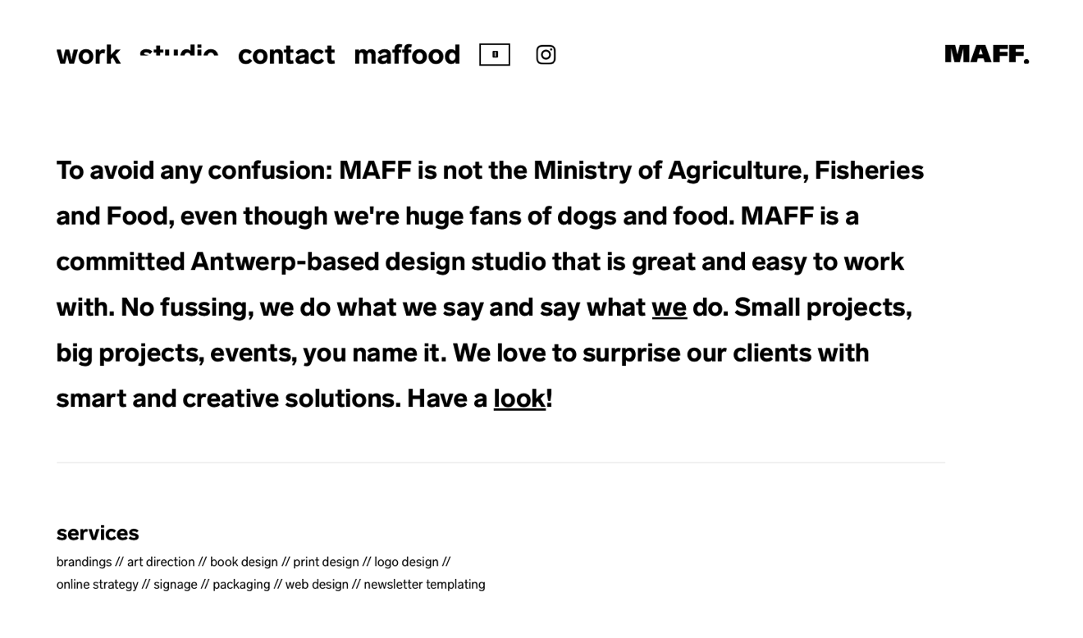The width and height of the screenshot is (1083, 638).
Task: Navigate to maffood
Action: click(407, 55)
